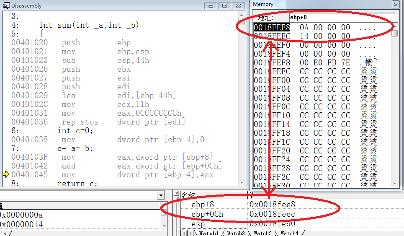Select memory row 0018FF10
This screenshot has height=236, width=404.
[315, 115]
